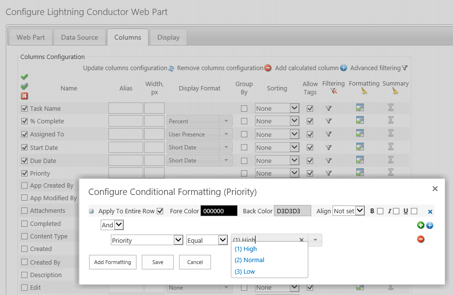The width and height of the screenshot is (453, 295).
Task: Toggle Group By checkbox for Task Name
Action: 244,108
